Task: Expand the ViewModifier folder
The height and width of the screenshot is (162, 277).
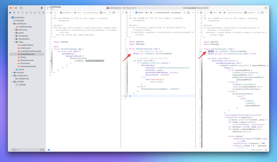Action: pos(14,39)
